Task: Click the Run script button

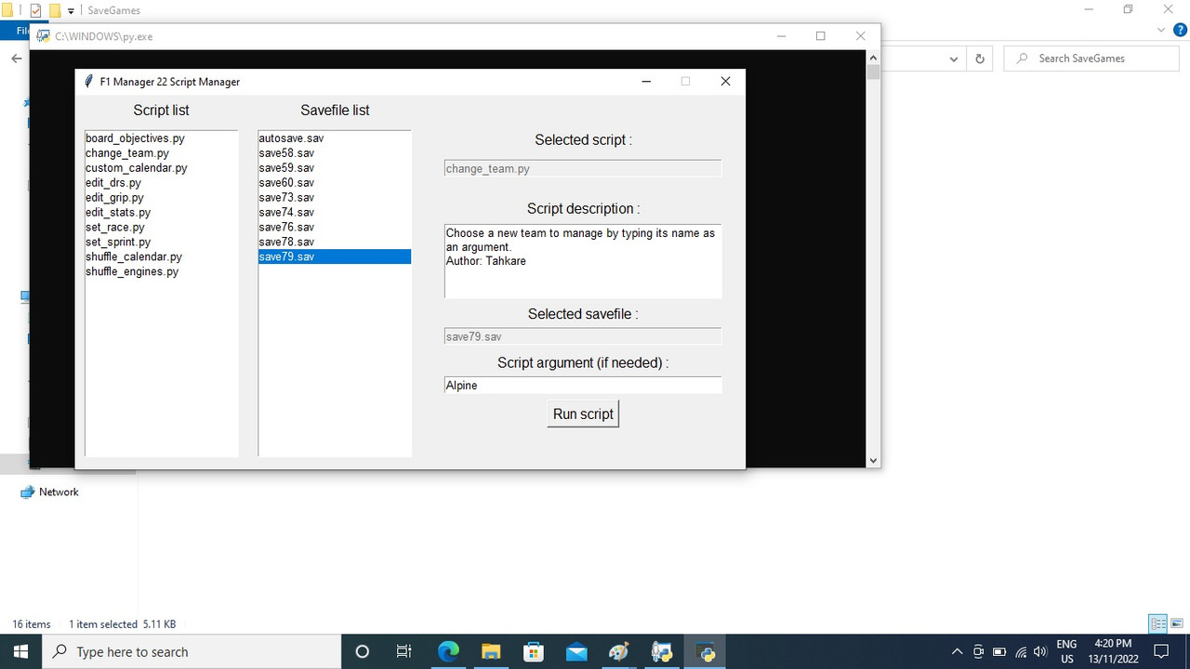Action: [583, 413]
